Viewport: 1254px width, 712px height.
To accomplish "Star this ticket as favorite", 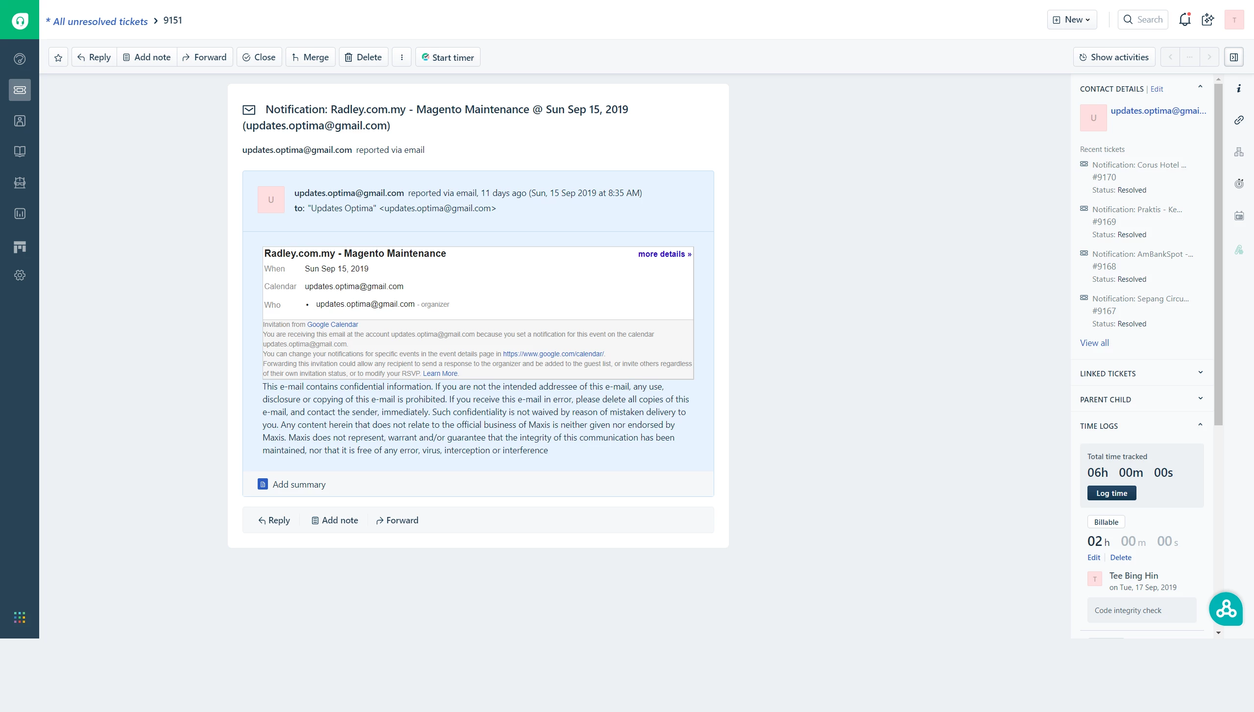I will 58,57.
